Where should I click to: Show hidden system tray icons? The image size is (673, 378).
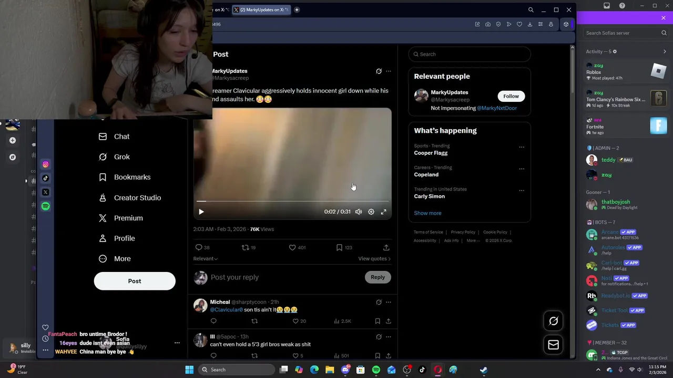click(x=598, y=370)
